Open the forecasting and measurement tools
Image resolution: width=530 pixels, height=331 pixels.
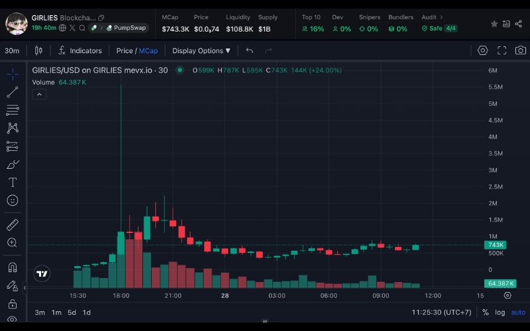coord(13,146)
